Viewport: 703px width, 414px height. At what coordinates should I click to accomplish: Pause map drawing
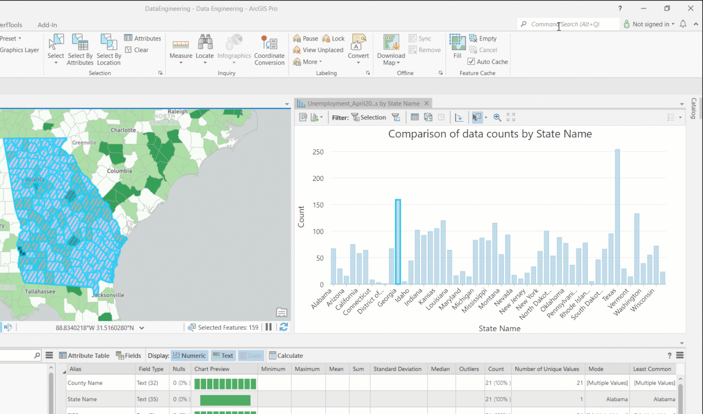(x=269, y=327)
